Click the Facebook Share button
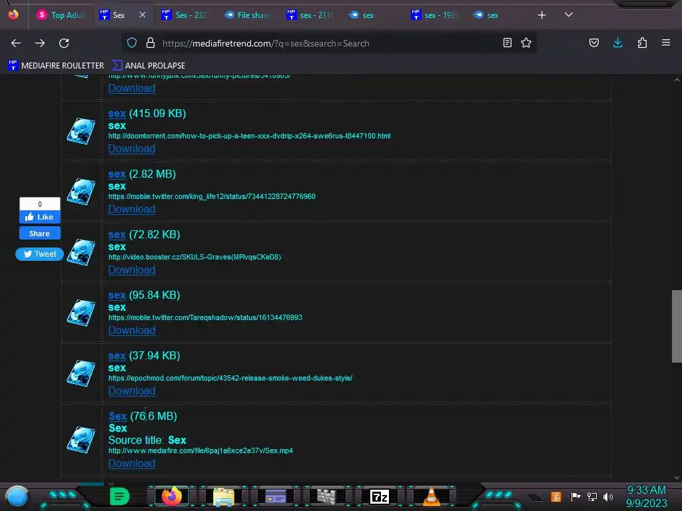The height and width of the screenshot is (511, 682). pos(39,234)
